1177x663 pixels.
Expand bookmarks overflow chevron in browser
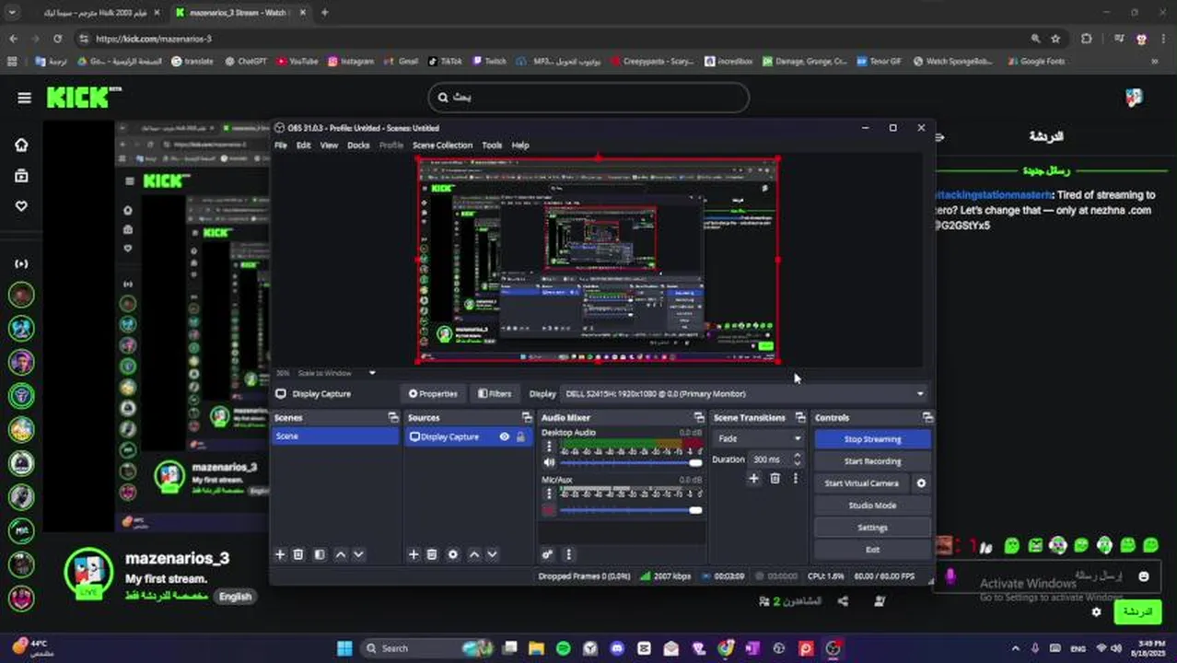[1156, 62]
